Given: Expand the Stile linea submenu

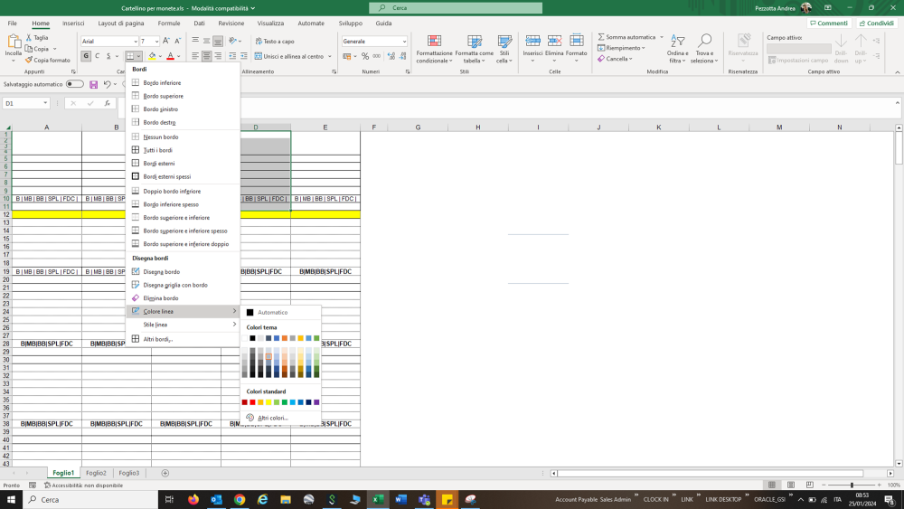Looking at the screenshot, I should point(183,325).
